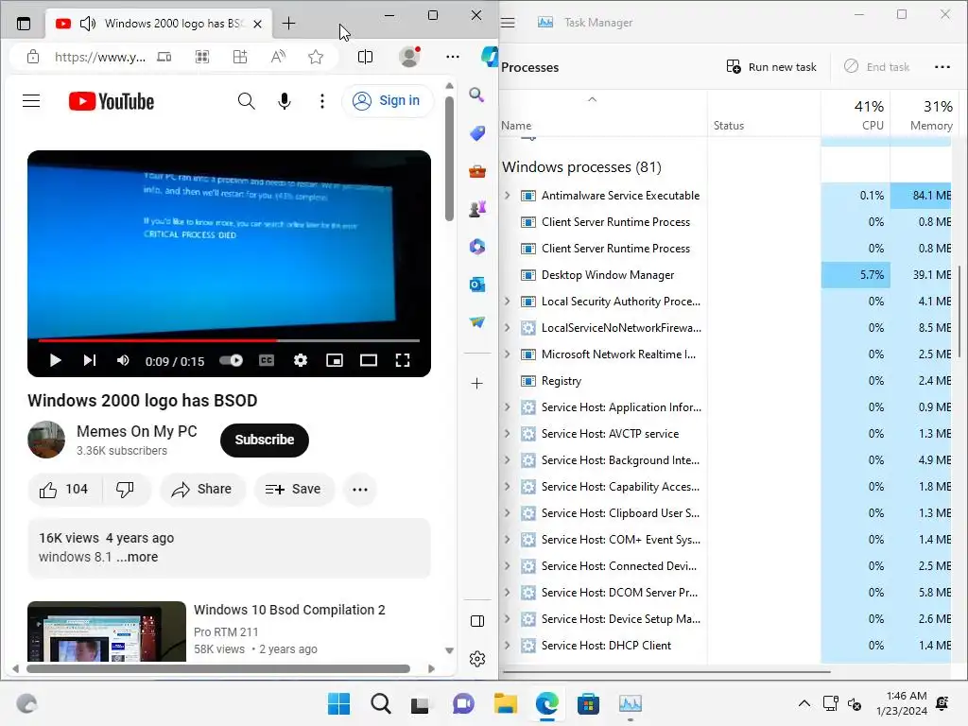
Task: Enter full screen video
Action: click(403, 360)
